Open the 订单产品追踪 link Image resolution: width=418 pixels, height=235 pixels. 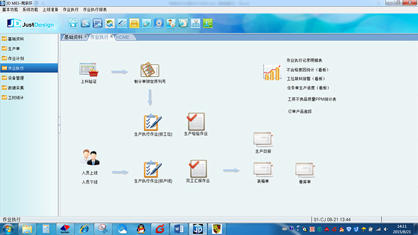299,111
